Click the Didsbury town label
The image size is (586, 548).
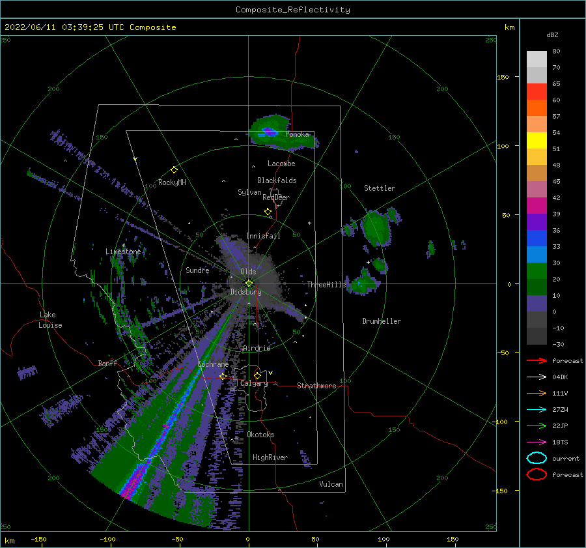tap(245, 292)
